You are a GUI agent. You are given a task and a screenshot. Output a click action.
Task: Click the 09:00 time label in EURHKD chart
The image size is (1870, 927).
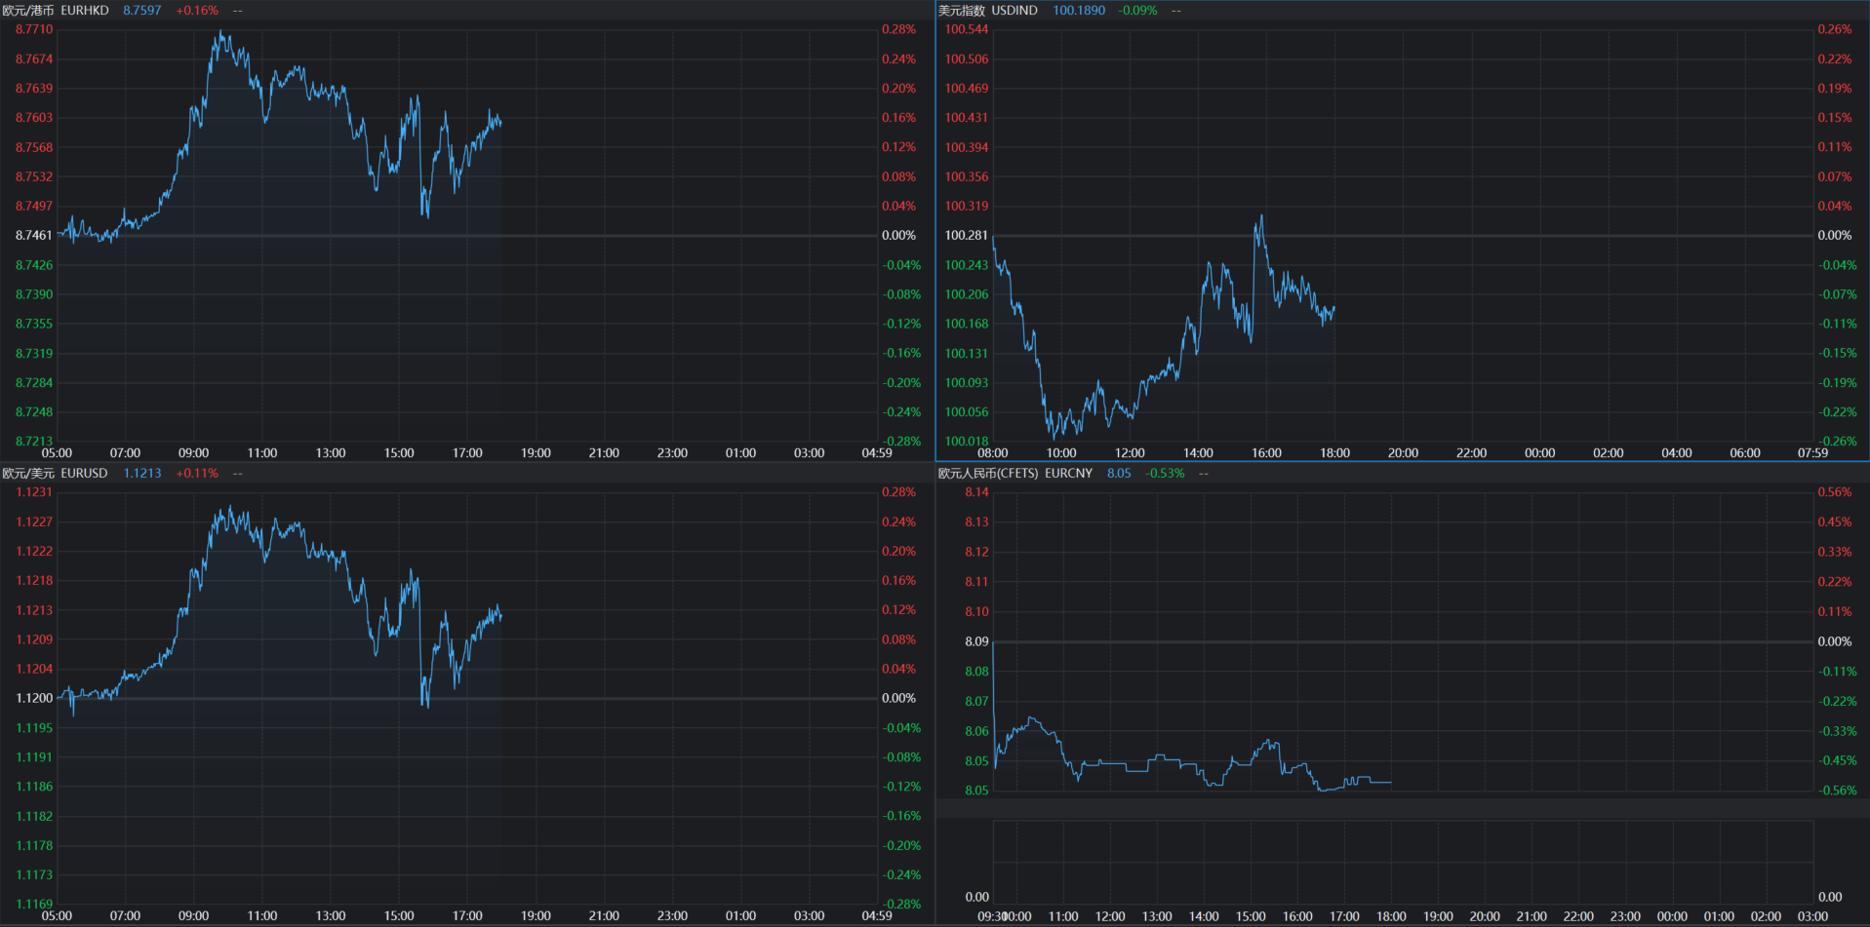pos(193,452)
